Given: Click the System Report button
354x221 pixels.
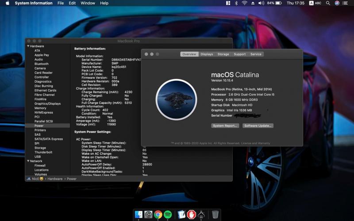Looking at the screenshot, I should [225, 126].
